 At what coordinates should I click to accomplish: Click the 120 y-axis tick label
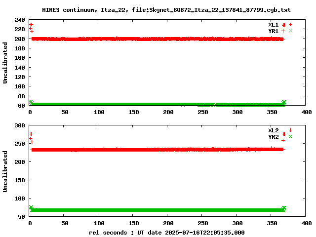coord(20,77)
